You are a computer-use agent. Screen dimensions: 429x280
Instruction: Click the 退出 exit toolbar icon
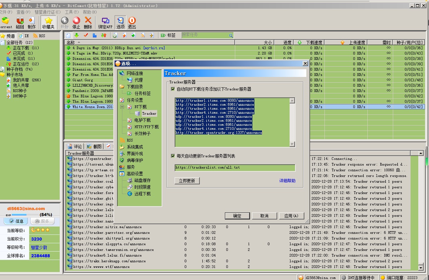[132, 23]
